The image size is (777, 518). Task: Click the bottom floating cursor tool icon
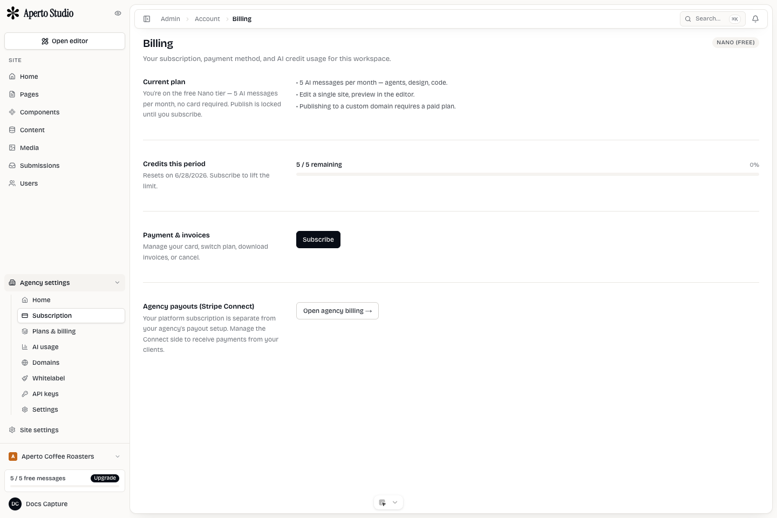383,502
